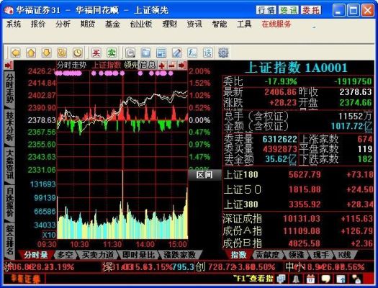Click the 选 stock picker toolbar icon
This screenshot has width=378, height=288.
pos(207,53)
